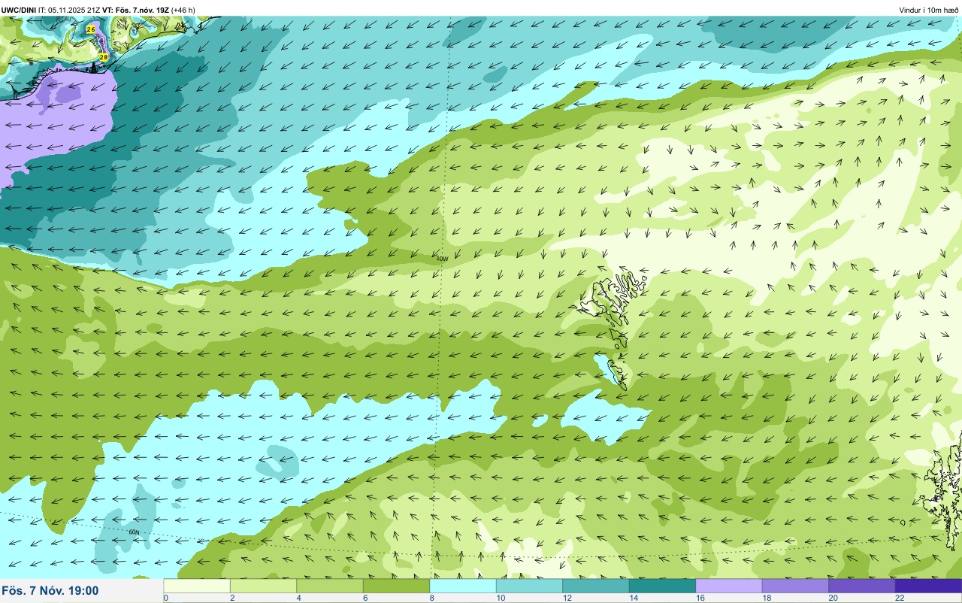This screenshot has height=603, width=962.
Task: Click the dark indigo 22+ legend swatch
Action: tap(928, 586)
